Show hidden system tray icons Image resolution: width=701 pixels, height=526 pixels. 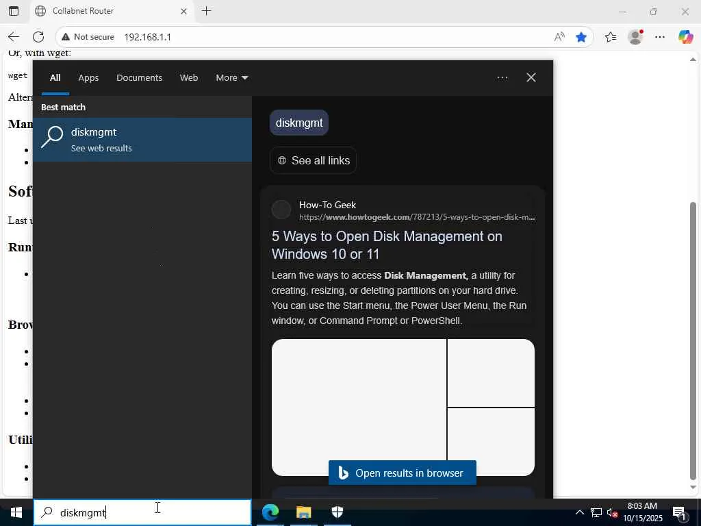(x=579, y=512)
